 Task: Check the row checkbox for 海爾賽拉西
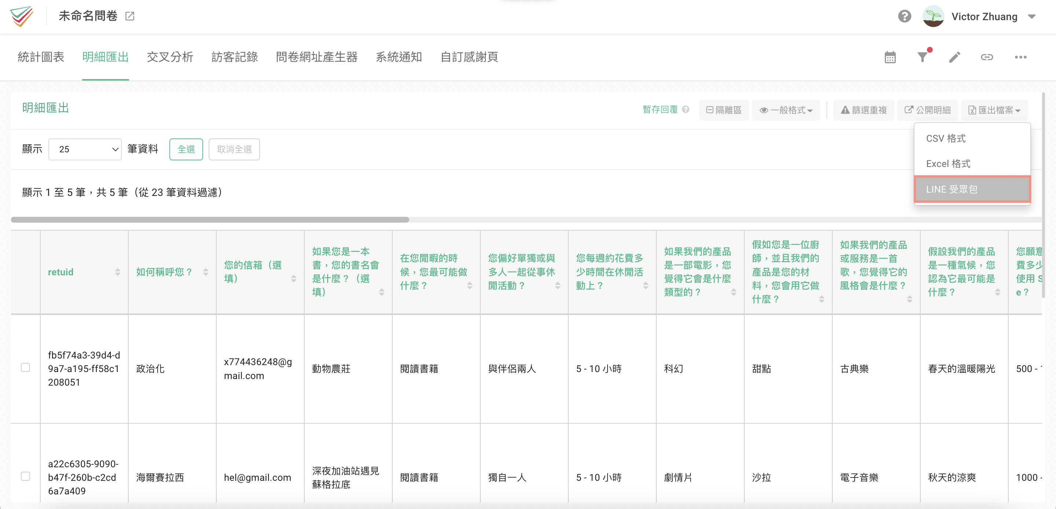25,476
